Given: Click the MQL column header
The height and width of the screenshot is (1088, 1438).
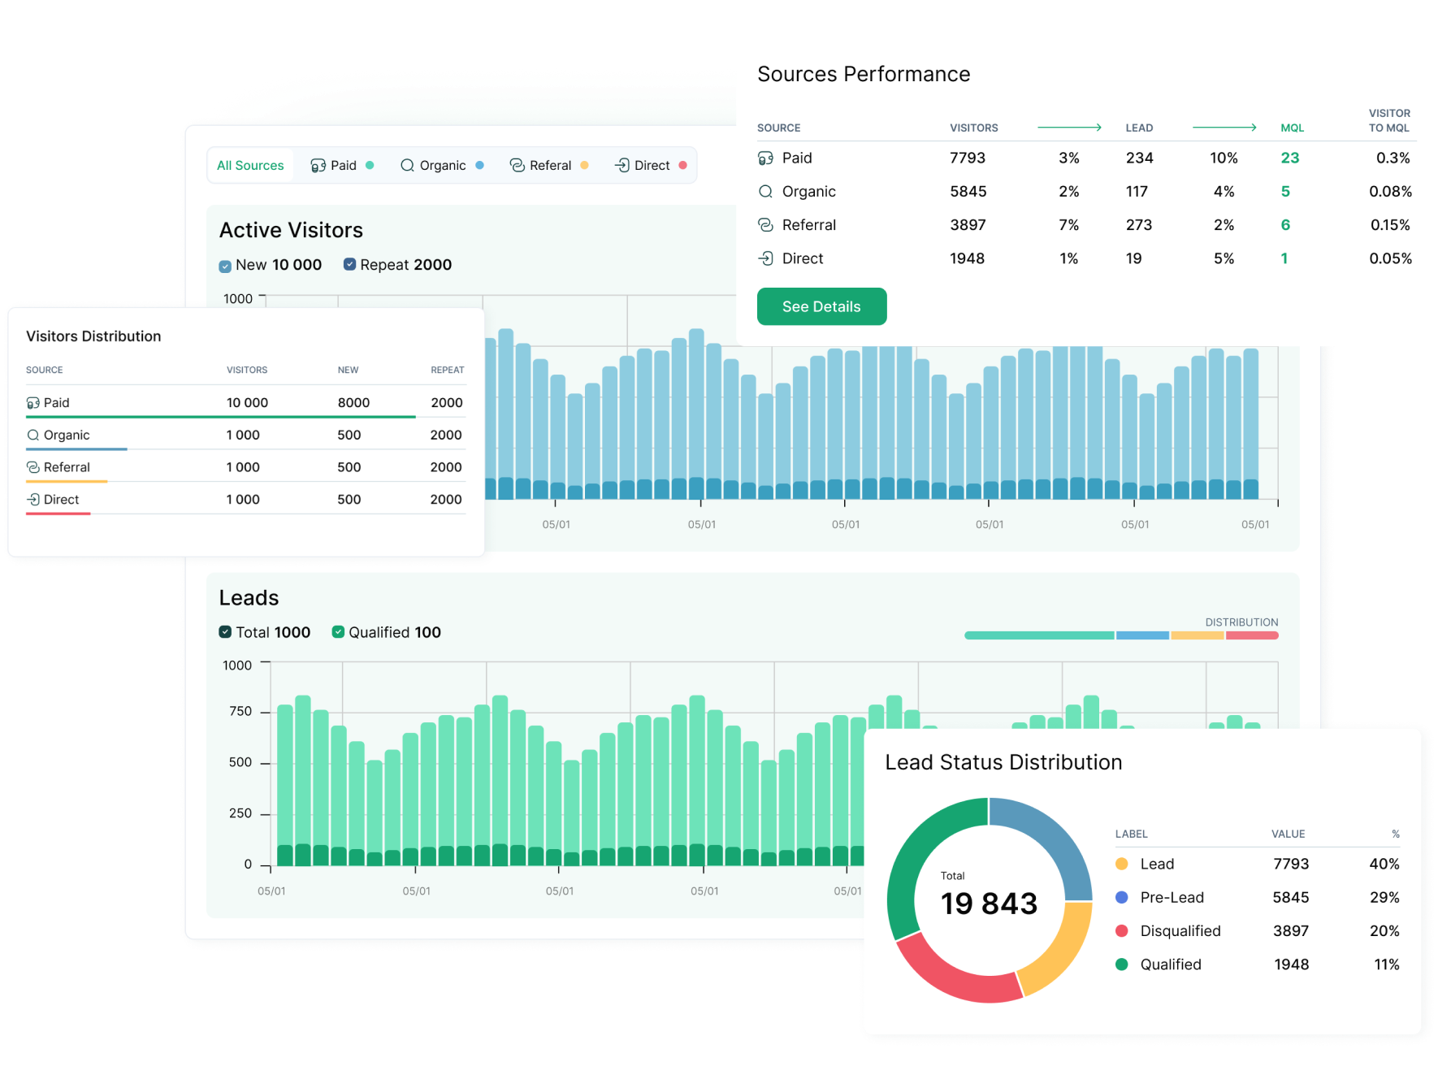Looking at the screenshot, I should pyautogui.click(x=1292, y=128).
